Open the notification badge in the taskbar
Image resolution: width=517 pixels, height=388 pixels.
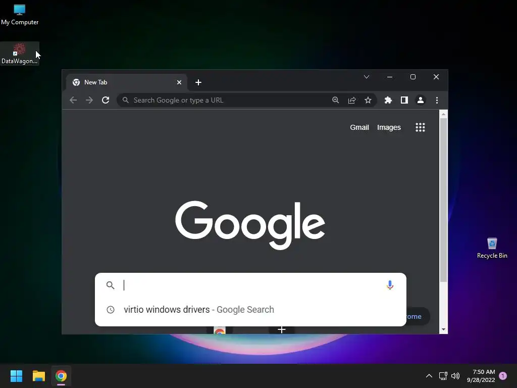tap(503, 376)
